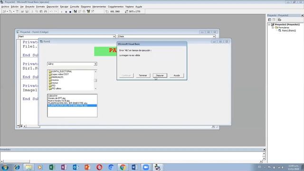Collapse the Proyecto1 (Proyecto1) tree node

click(269, 25)
